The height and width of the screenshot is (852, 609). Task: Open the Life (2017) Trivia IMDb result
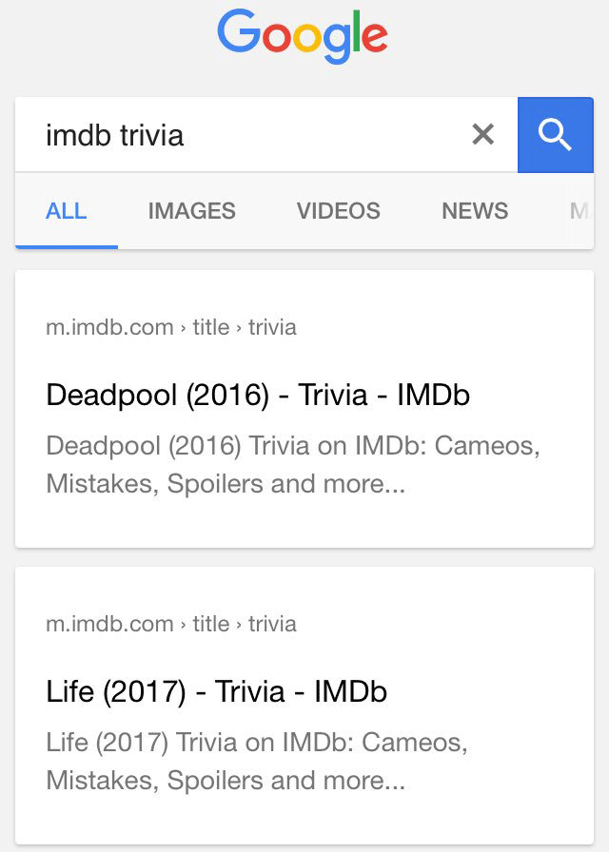(216, 691)
